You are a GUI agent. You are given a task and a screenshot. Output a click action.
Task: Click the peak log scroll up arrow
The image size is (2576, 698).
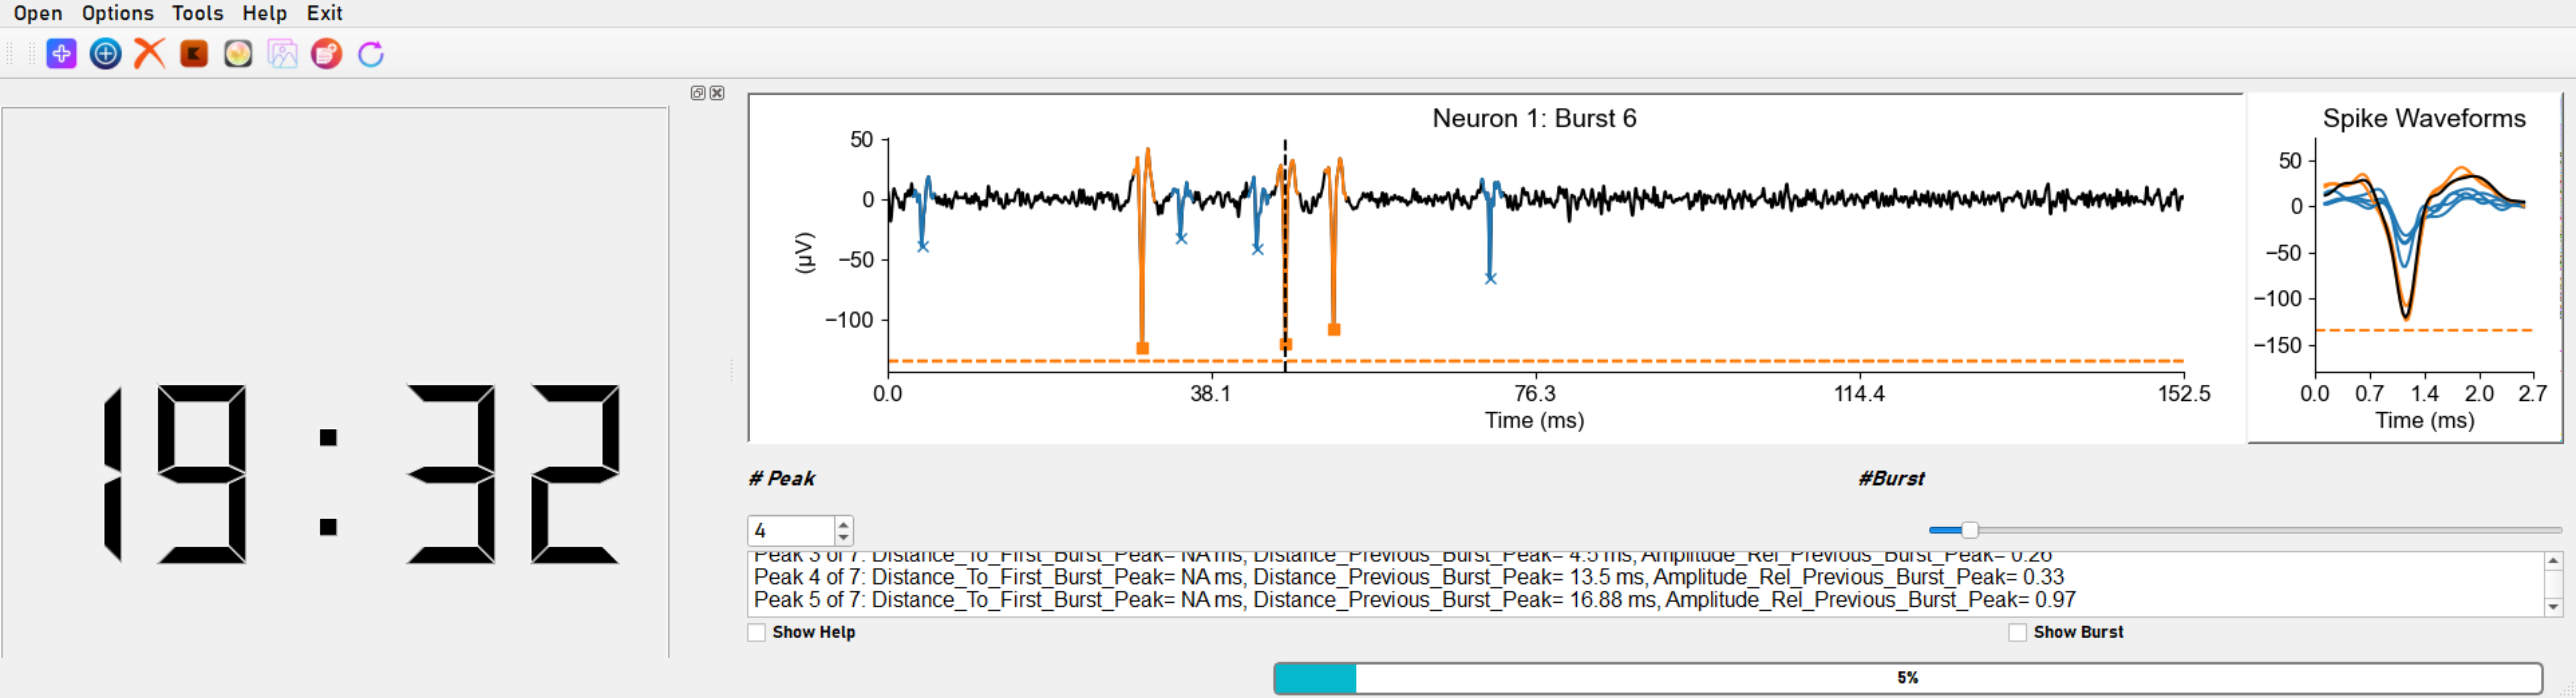(2553, 561)
